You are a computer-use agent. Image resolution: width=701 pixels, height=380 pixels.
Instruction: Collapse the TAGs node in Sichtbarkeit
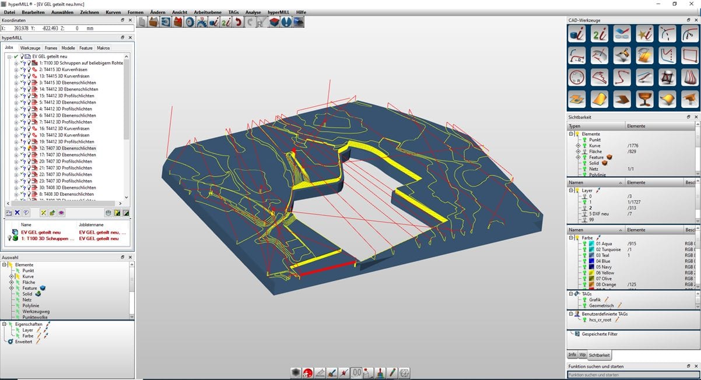pos(571,294)
